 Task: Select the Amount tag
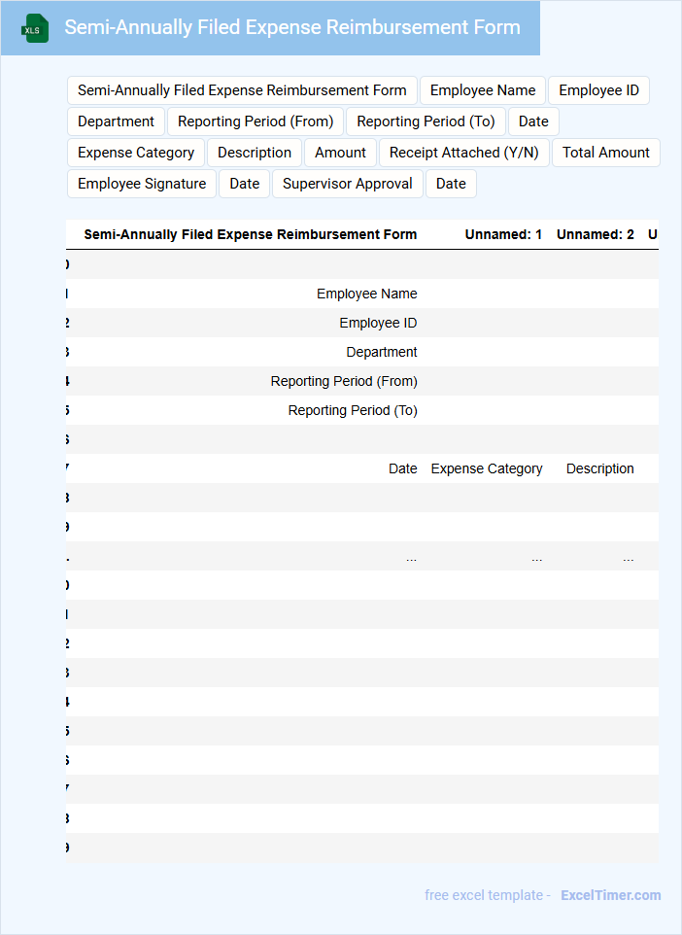point(340,153)
